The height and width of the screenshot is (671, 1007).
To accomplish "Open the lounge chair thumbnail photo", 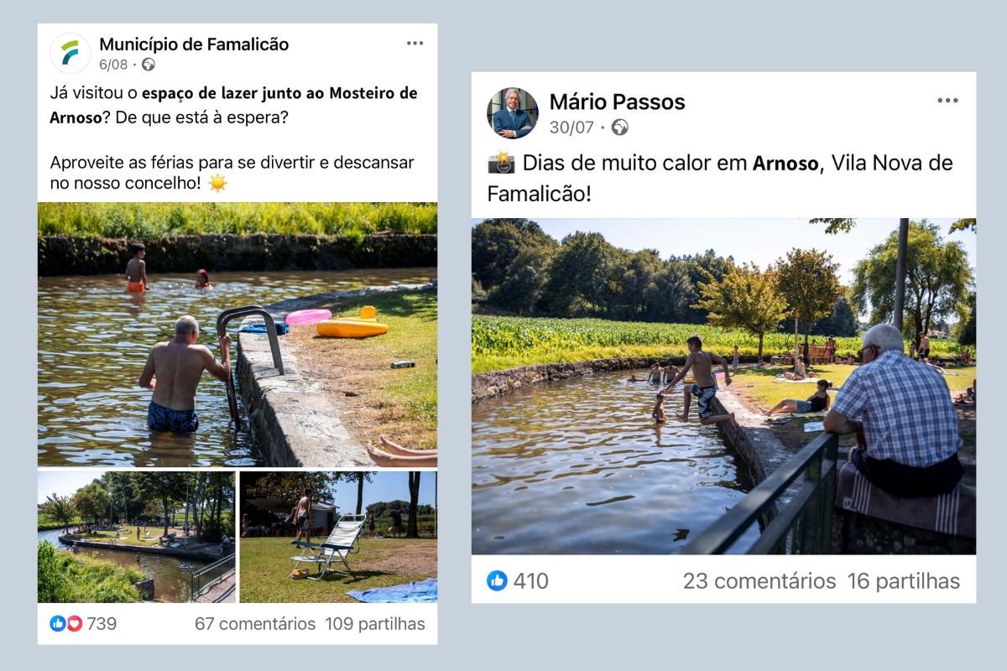I will [x=338, y=537].
